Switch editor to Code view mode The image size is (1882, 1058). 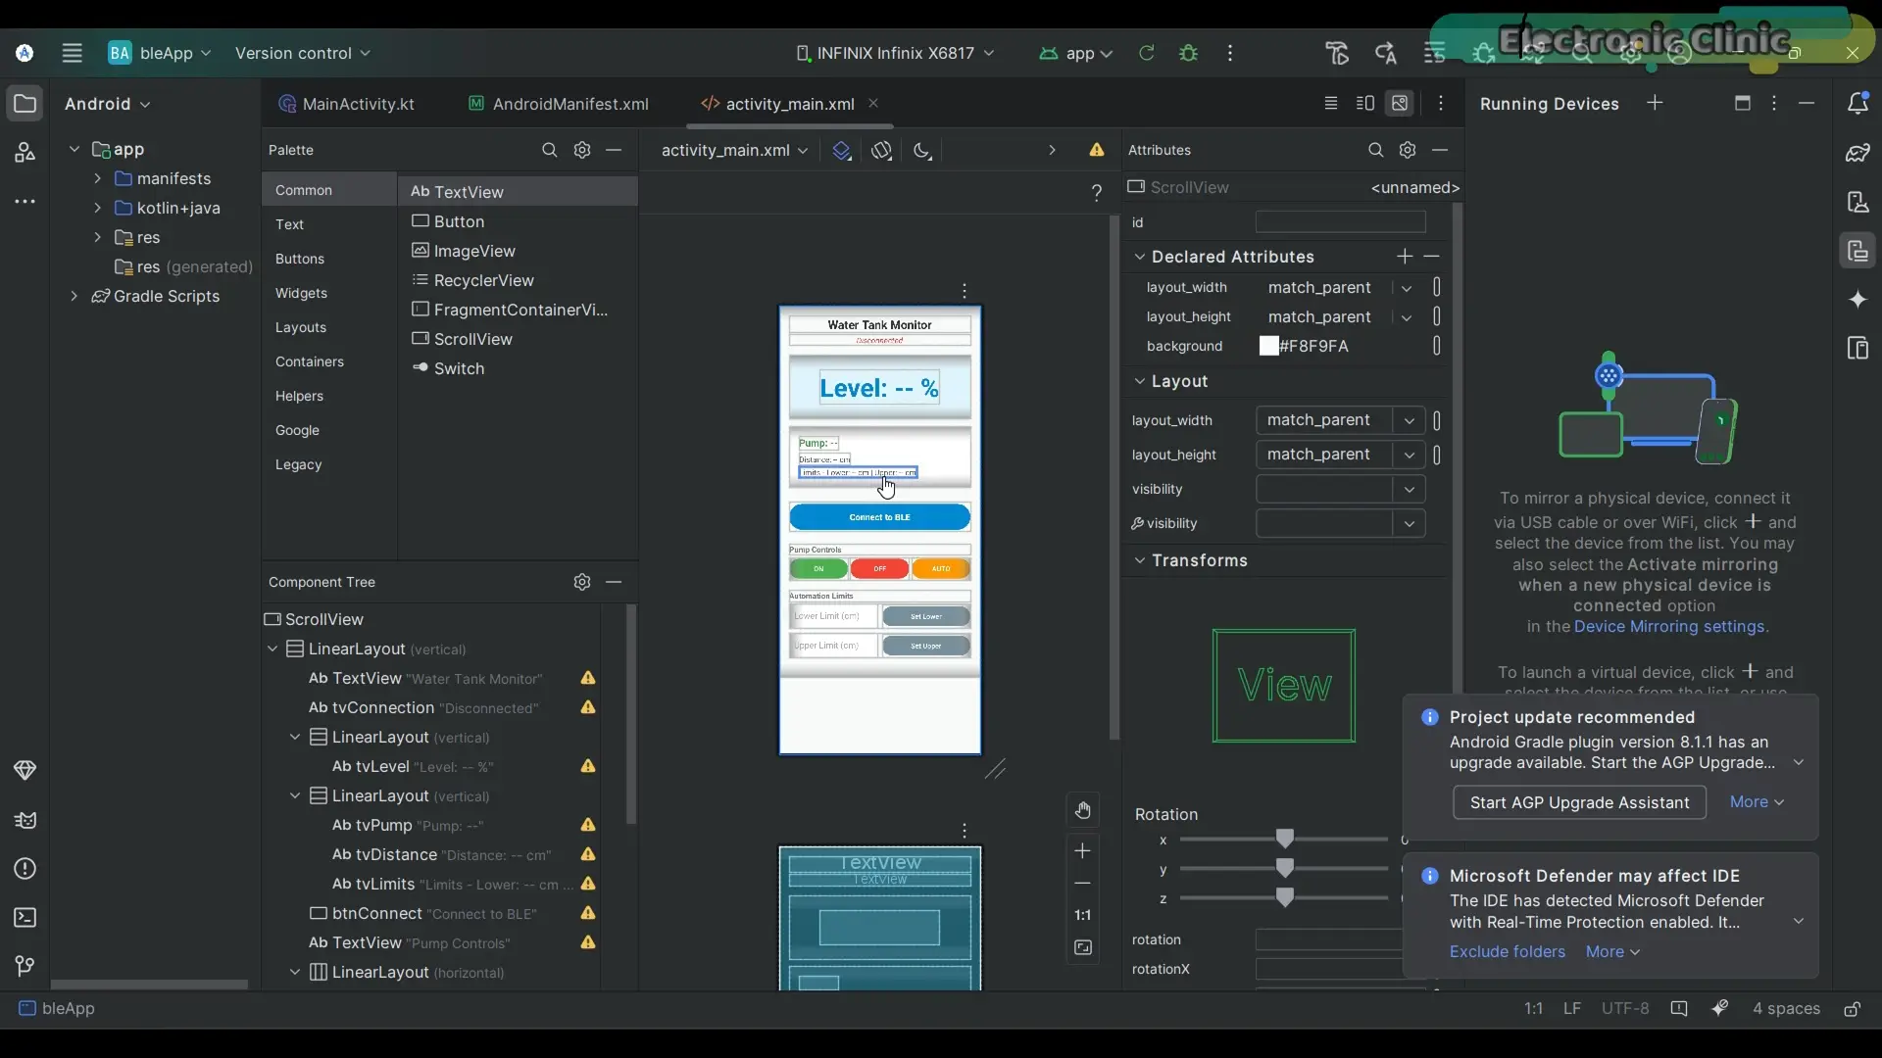click(x=1331, y=103)
